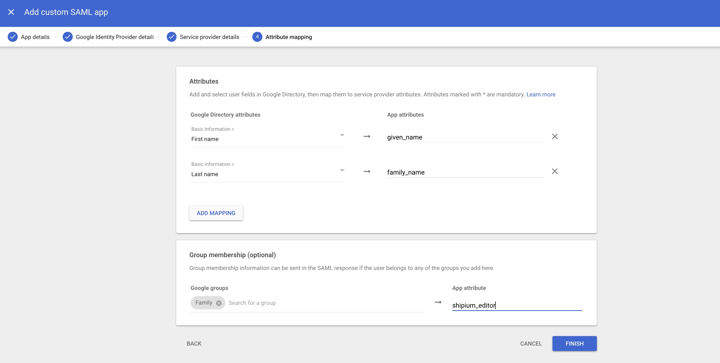
Task: Go BACK to previous step
Action: coord(194,344)
